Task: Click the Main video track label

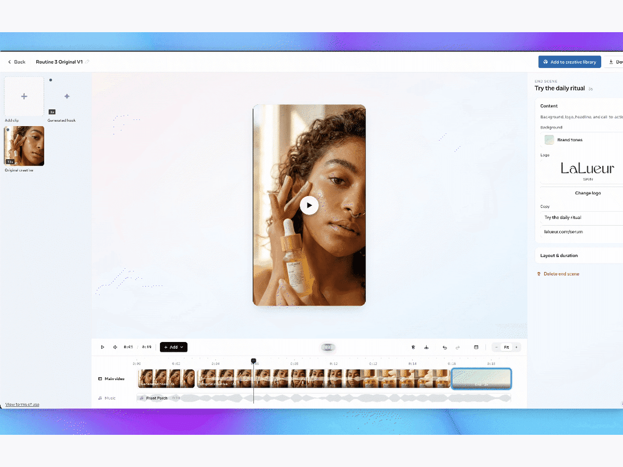Action: [x=115, y=379]
